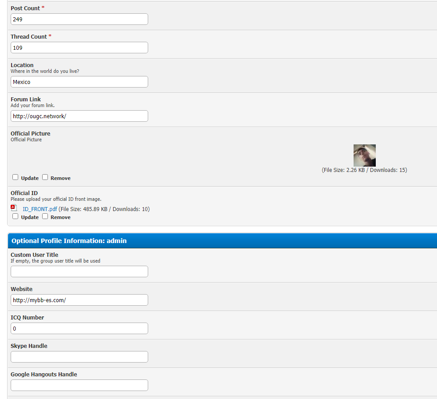The image size is (437, 399).
Task: Click the Custom User Title text box
Action: 79,272
